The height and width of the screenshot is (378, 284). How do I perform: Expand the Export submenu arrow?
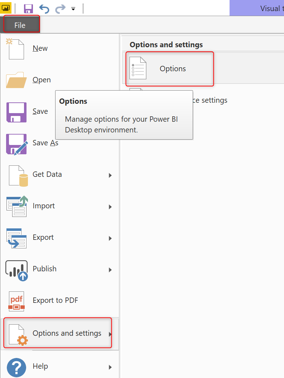click(x=110, y=238)
